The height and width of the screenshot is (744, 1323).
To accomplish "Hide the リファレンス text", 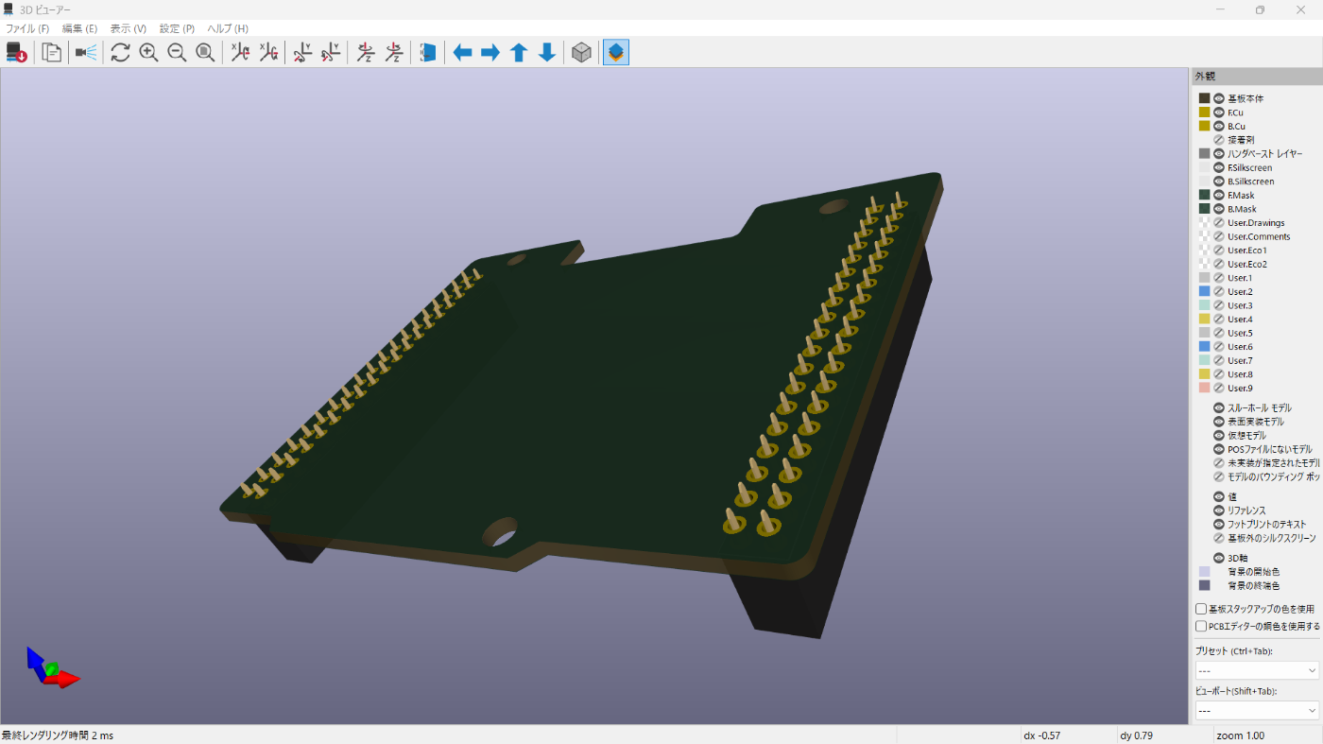I will point(1219,510).
